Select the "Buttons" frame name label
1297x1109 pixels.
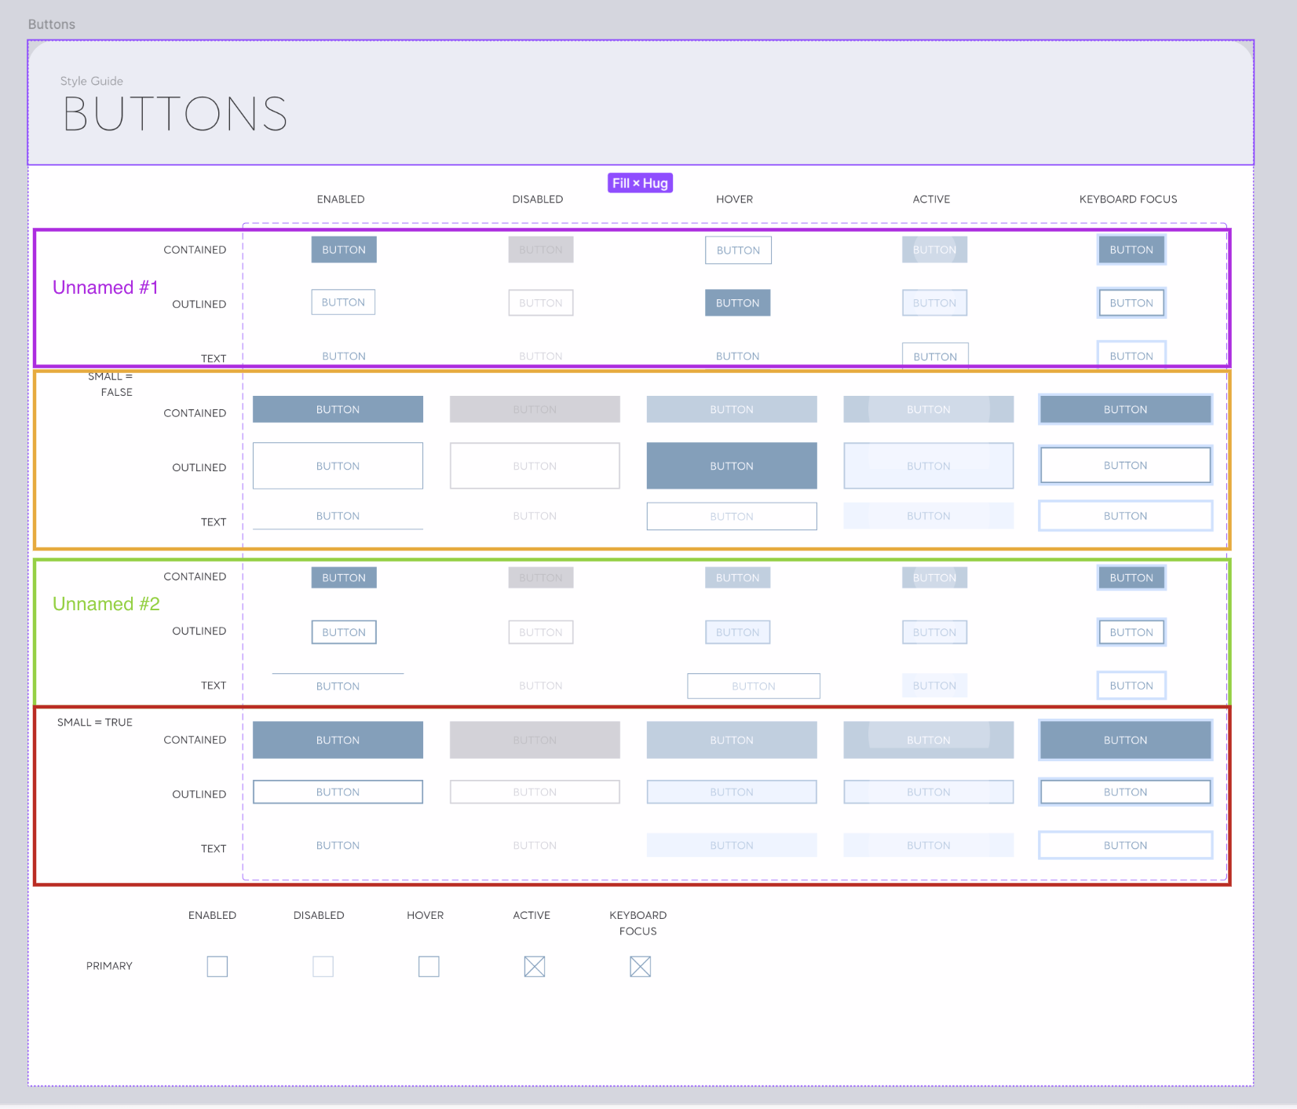coord(52,24)
